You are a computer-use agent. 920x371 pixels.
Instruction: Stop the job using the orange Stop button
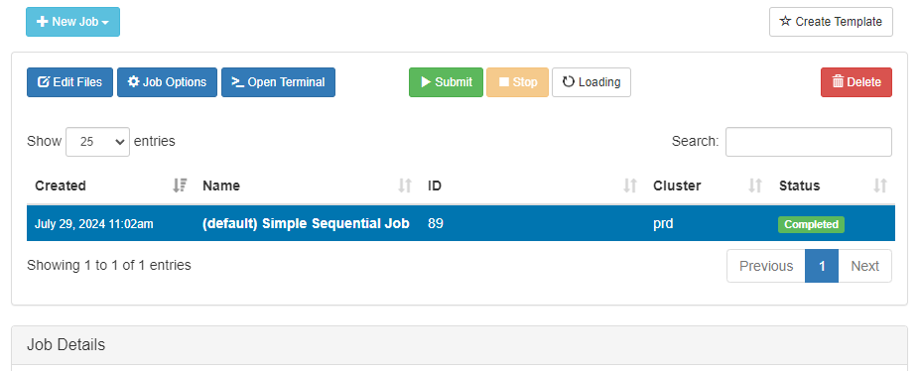click(x=517, y=82)
